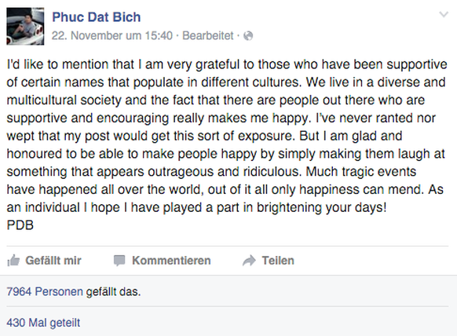Image resolution: width=457 pixels, height=336 pixels.
Task: Expand the post options chevron
Action: click(x=444, y=14)
